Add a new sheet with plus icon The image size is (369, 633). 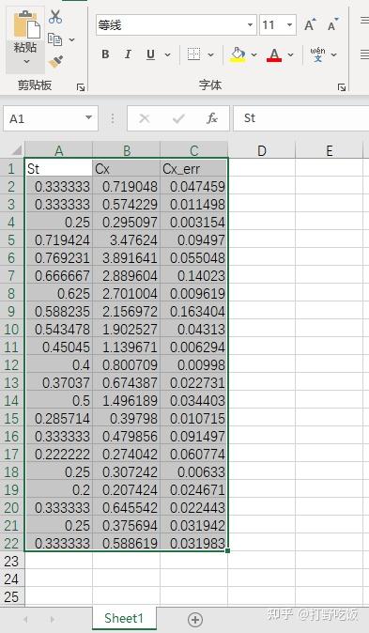(x=195, y=619)
